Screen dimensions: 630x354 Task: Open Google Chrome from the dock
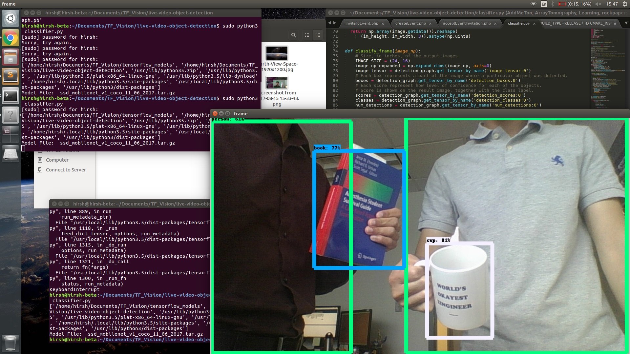[10, 38]
